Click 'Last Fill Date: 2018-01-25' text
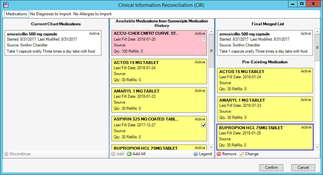 [x=240, y=133]
